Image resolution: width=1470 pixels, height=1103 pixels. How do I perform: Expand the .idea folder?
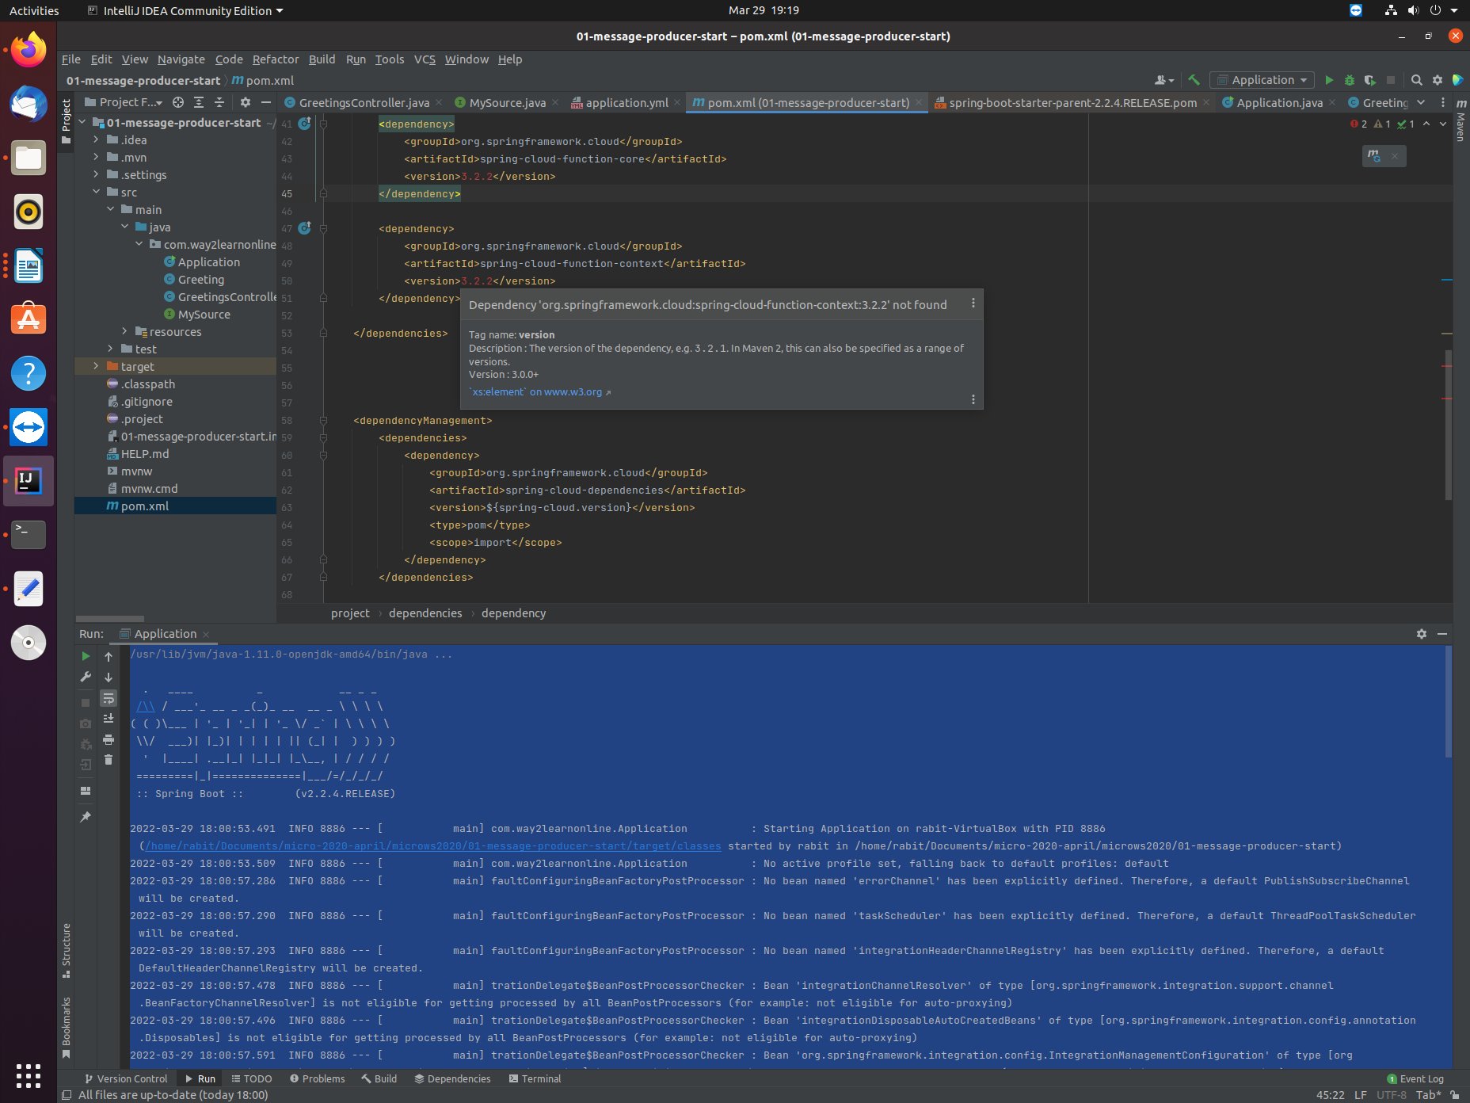click(x=96, y=140)
